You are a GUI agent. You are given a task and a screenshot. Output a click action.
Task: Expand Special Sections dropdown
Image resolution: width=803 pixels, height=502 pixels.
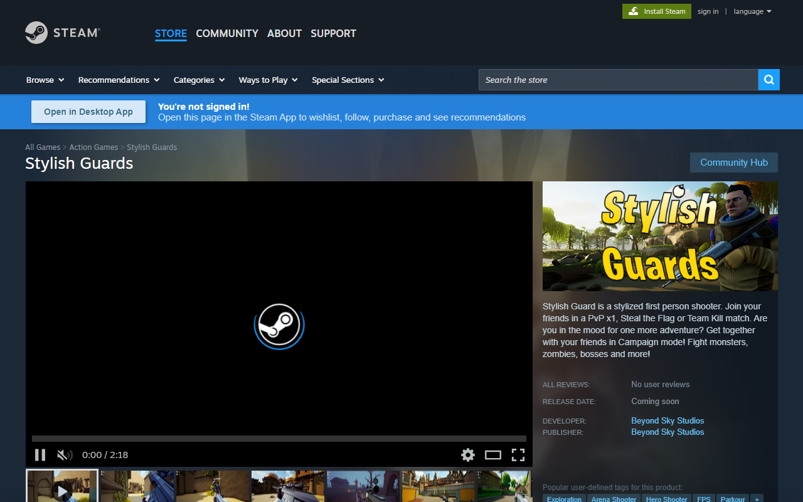click(348, 80)
